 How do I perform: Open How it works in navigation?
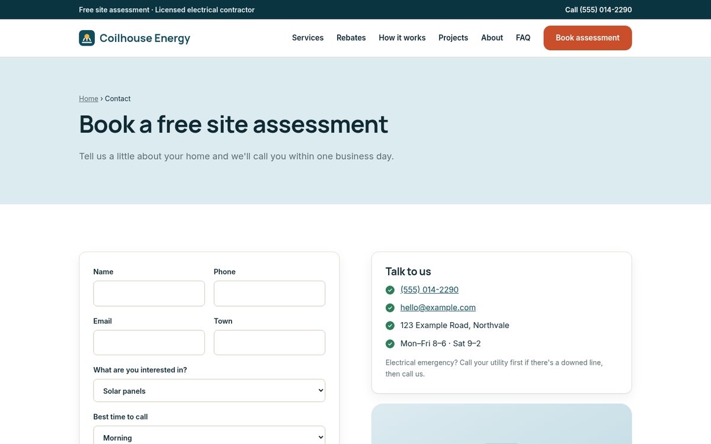click(402, 38)
